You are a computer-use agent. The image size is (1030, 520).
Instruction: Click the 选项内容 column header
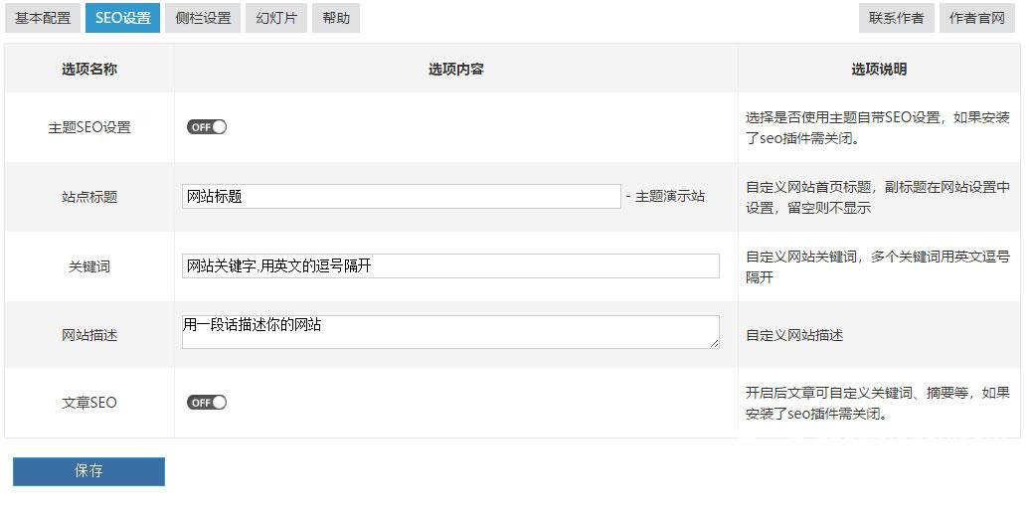456,70
